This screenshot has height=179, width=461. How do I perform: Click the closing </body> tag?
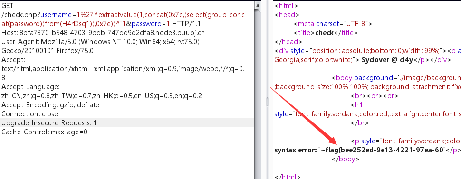[346, 159]
